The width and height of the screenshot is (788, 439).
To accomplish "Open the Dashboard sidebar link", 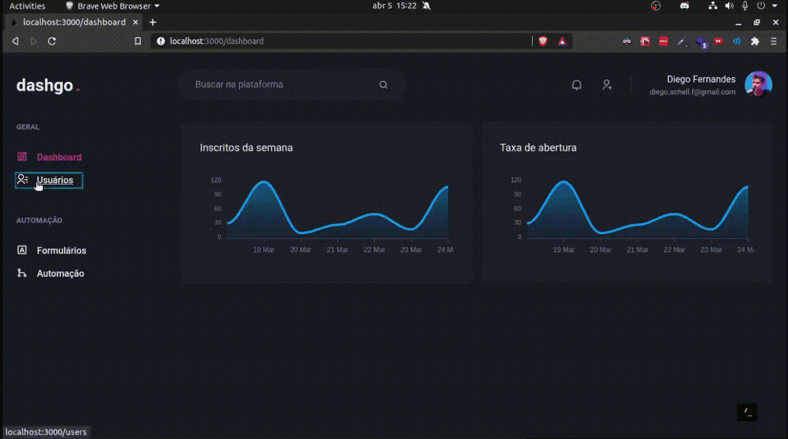I will point(59,157).
